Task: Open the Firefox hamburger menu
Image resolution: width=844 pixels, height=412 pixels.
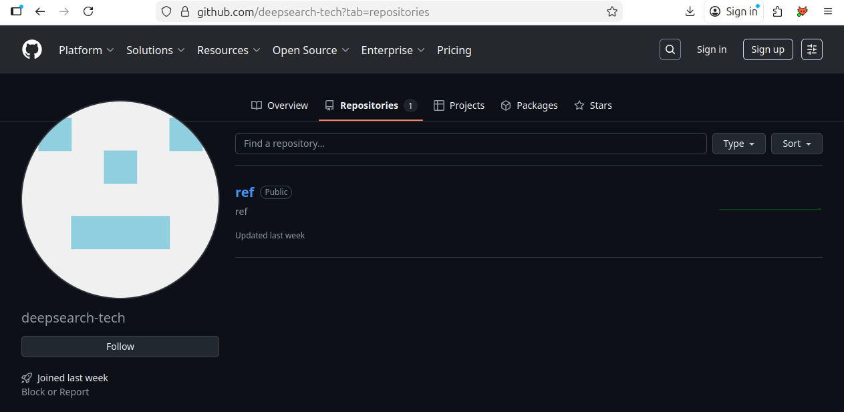Action: 828,11
